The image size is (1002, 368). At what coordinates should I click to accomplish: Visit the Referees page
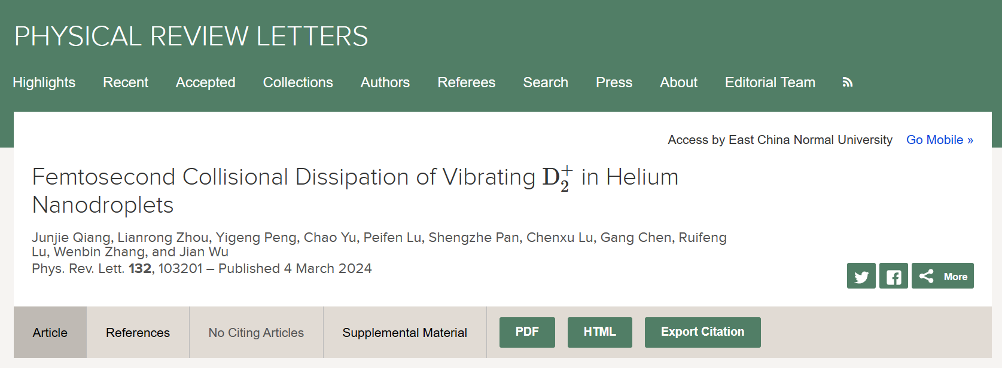(467, 82)
